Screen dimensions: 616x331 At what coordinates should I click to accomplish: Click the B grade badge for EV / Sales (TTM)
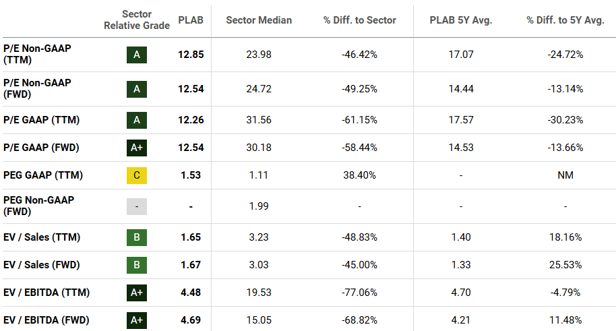point(136,237)
